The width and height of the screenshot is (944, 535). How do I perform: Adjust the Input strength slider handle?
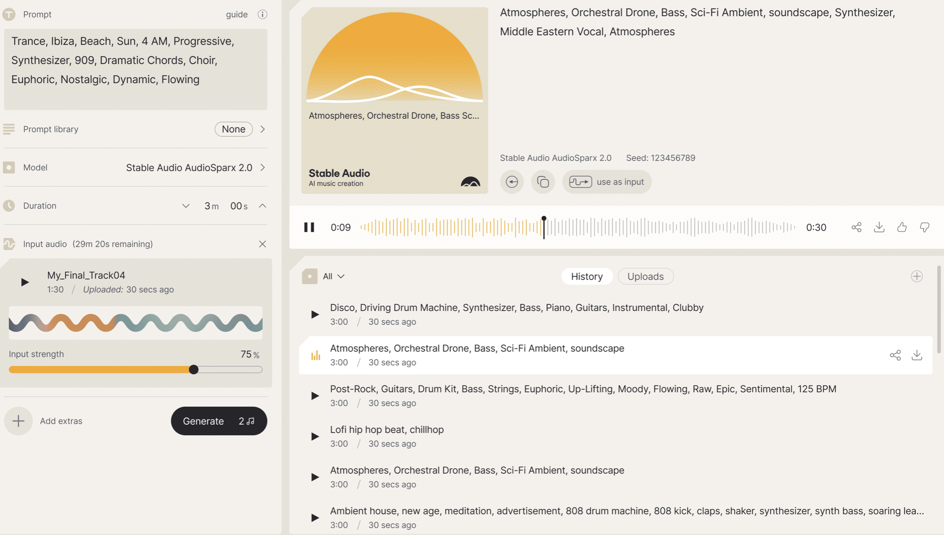[194, 369]
